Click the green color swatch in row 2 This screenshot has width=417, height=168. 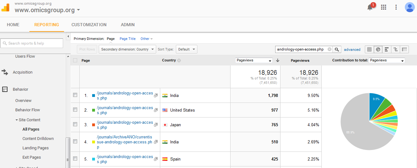coord(93,110)
